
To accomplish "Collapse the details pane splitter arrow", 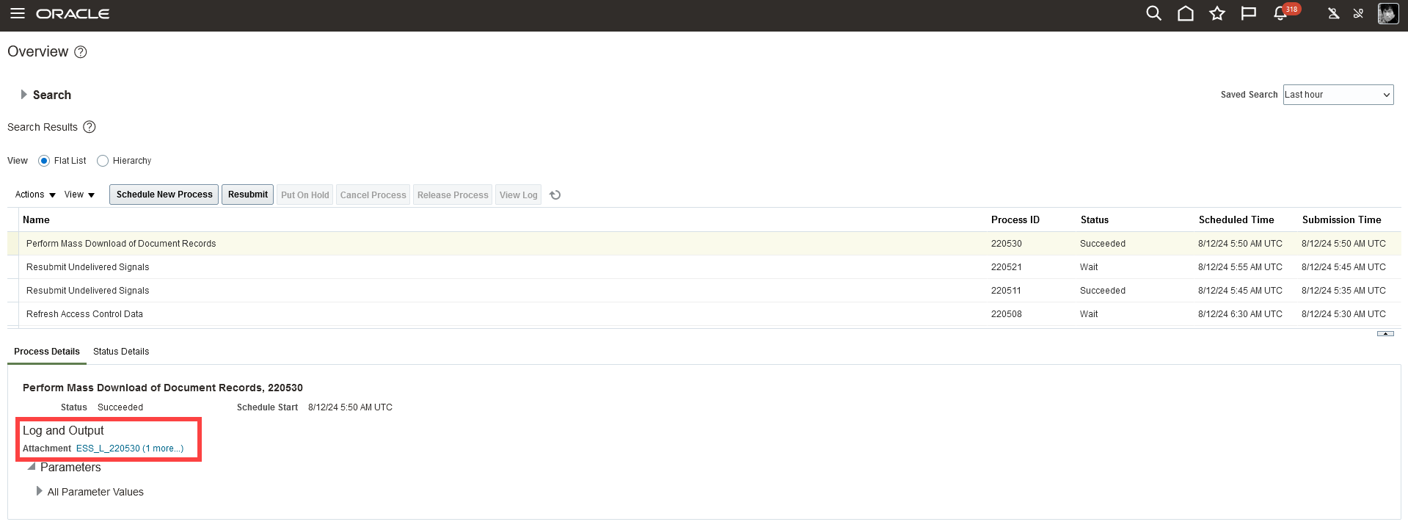I will point(1385,333).
